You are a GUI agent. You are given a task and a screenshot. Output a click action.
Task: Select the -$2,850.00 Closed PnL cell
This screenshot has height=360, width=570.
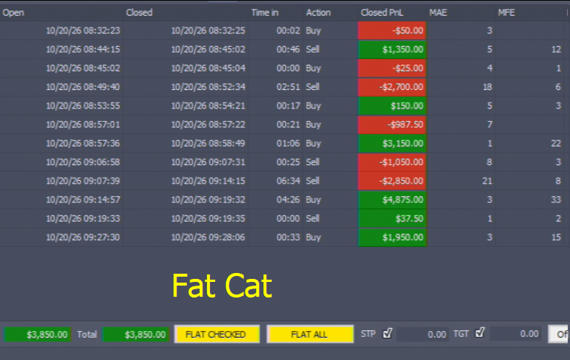pyautogui.click(x=392, y=181)
